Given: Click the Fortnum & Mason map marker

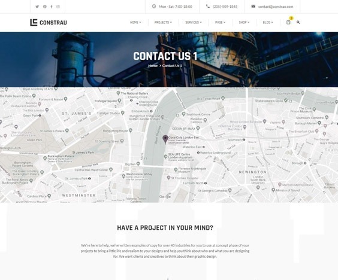Looking at the screenshot, I should point(65,99).
